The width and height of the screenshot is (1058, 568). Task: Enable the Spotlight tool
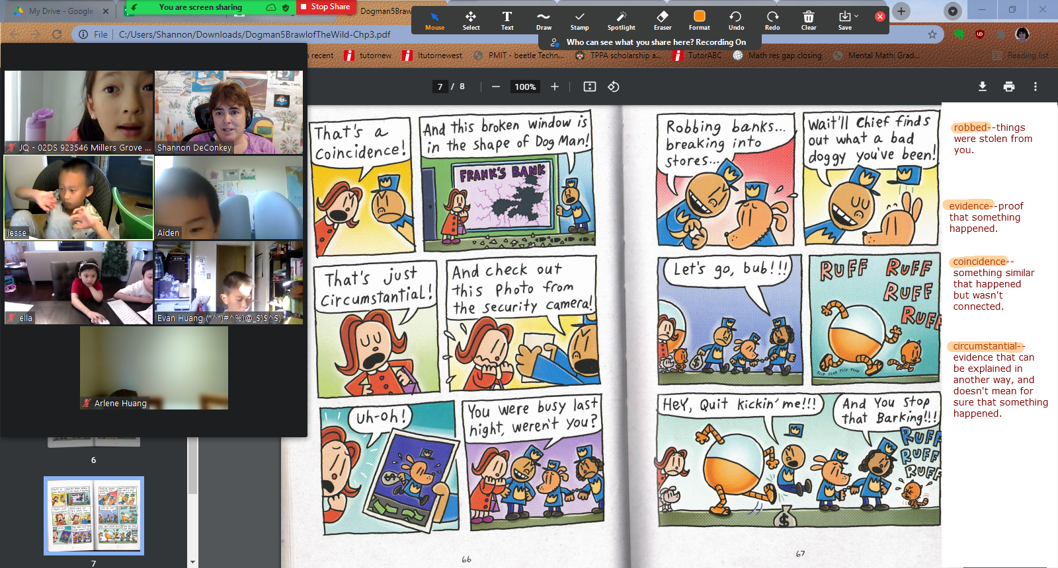(x=621, y=20)
